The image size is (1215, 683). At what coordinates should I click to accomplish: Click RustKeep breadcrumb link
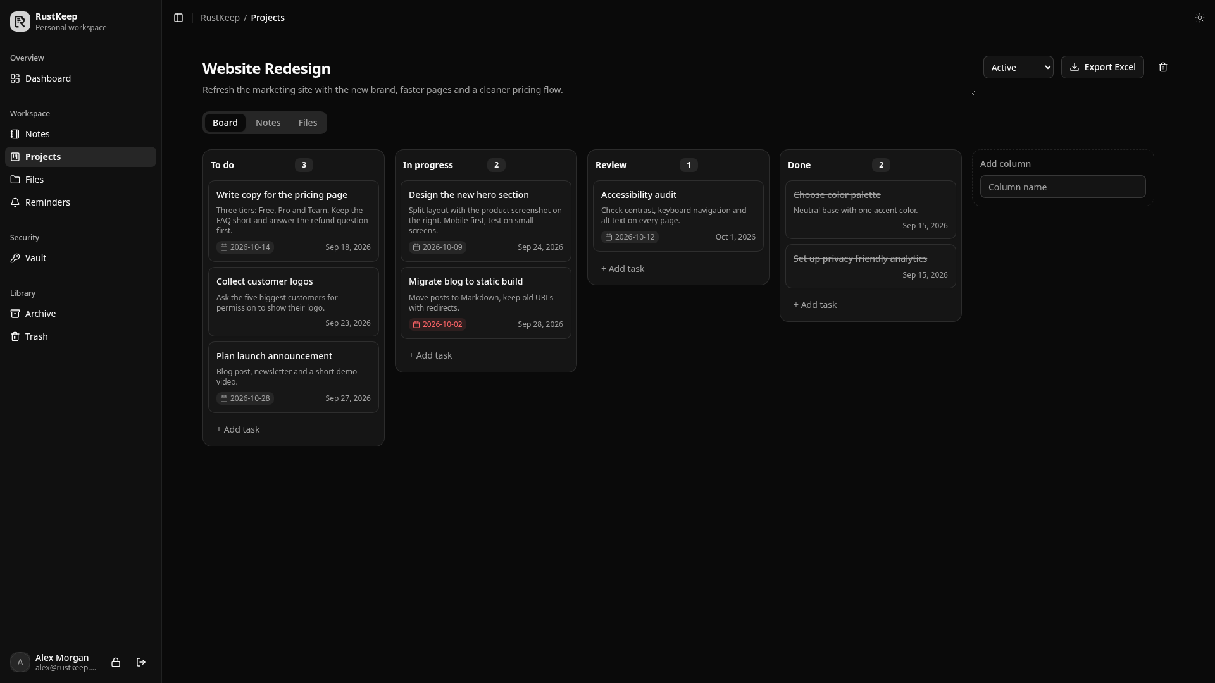coord(220,18)
